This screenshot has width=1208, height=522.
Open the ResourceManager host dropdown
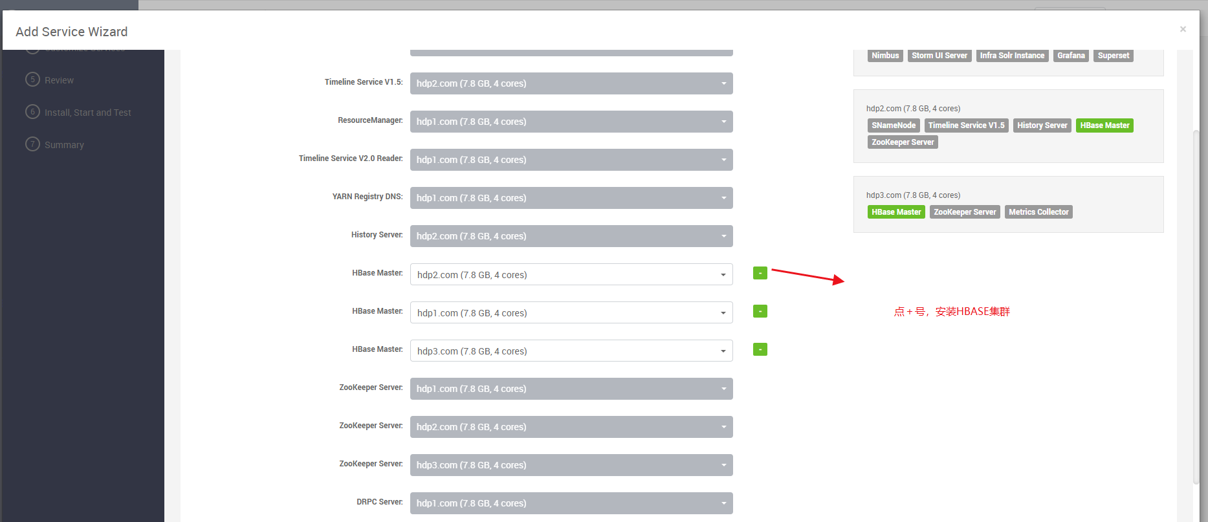point(571,122)
